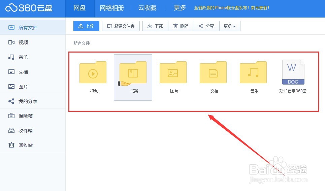Open 保险箱 safe box in sidebar
The image size is (325, 191).
(x=33, y=116)
